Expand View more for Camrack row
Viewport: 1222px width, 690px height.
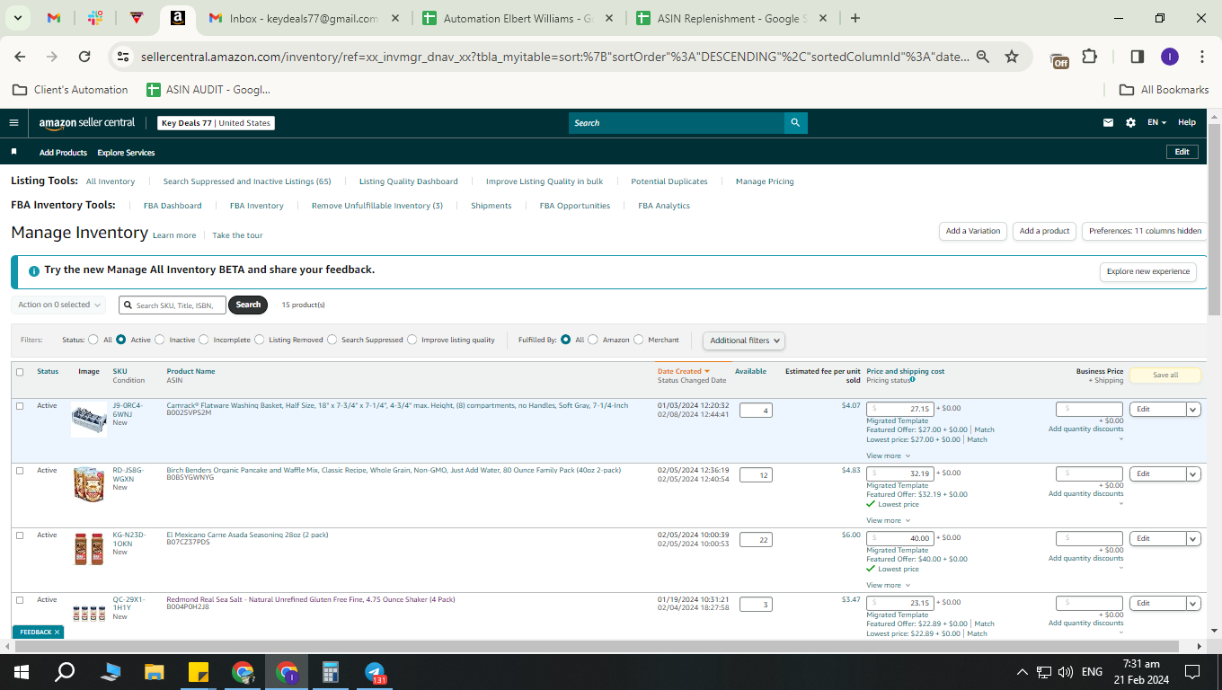pos(888,456)
